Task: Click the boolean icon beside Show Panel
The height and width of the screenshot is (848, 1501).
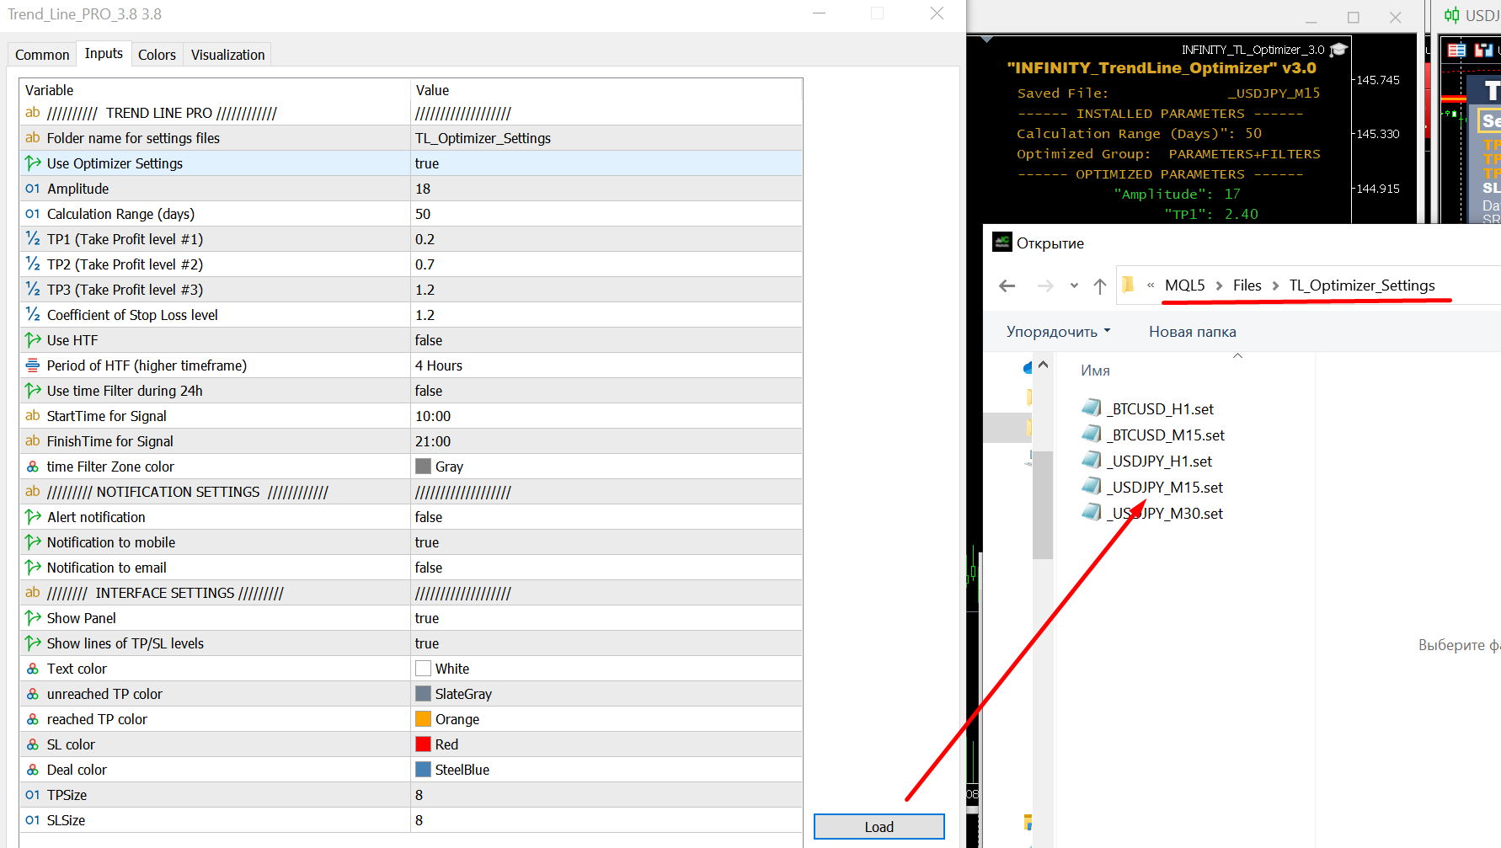Action: coord(33,618)
